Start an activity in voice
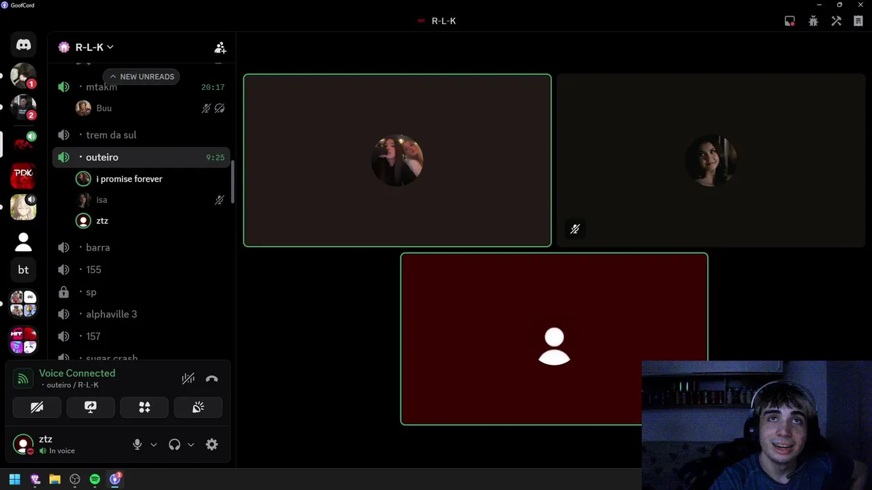This screenshot has height=490, width=872. 144,407
